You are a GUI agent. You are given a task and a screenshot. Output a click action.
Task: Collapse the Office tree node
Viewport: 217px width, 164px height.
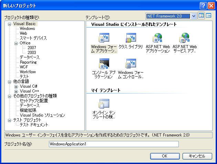click(16, 43)
